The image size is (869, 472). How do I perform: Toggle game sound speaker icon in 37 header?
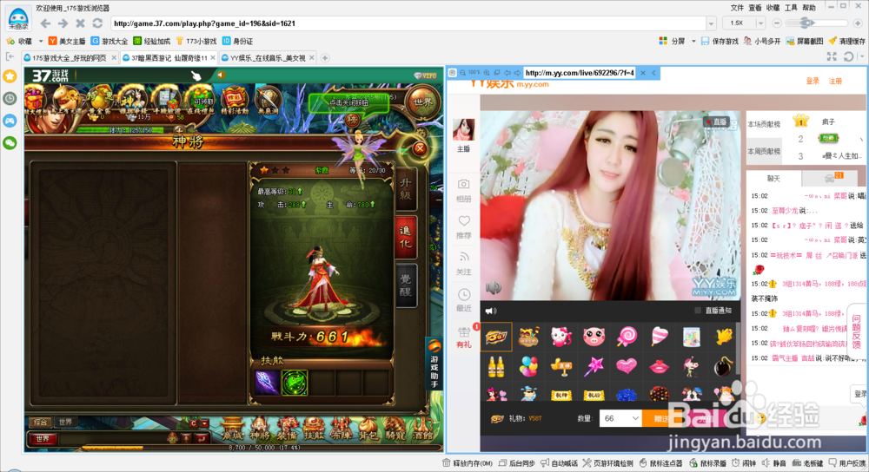(x=221, y=75)
